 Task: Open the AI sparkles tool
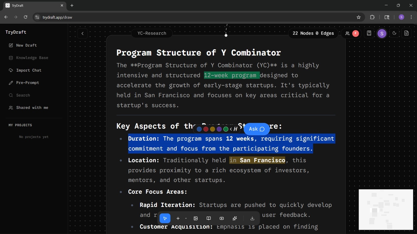point(235,218)
